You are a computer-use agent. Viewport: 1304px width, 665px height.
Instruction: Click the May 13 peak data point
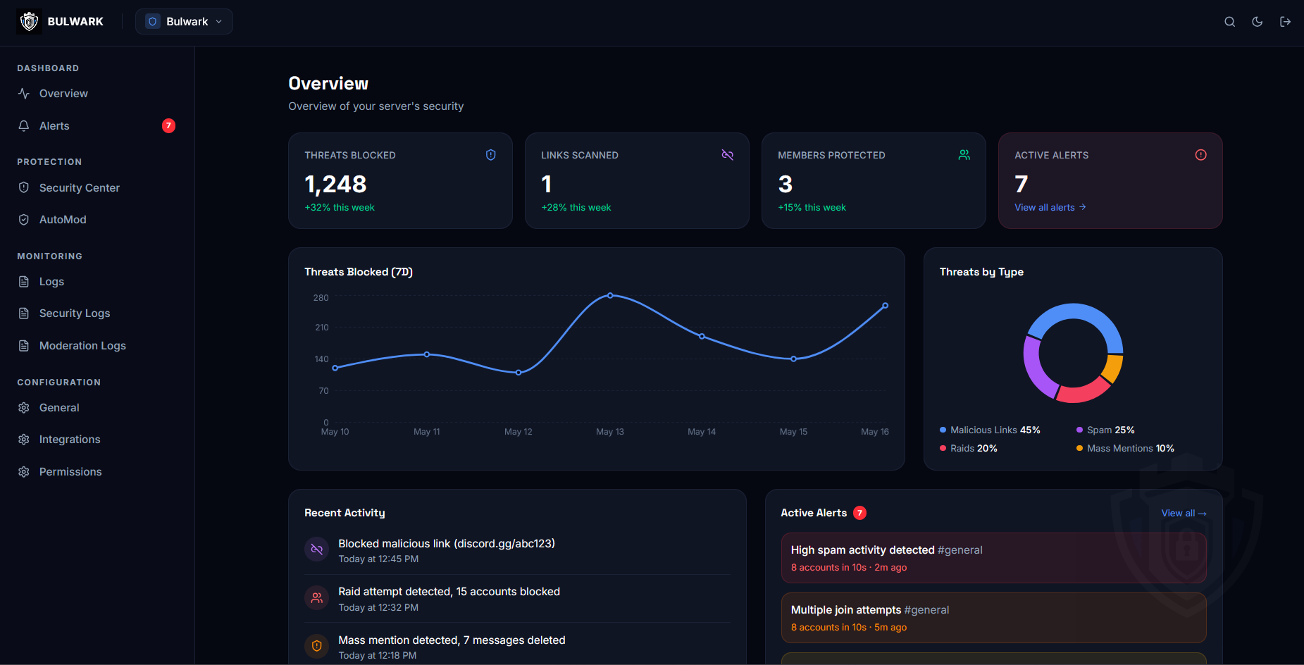pos(610,295)
